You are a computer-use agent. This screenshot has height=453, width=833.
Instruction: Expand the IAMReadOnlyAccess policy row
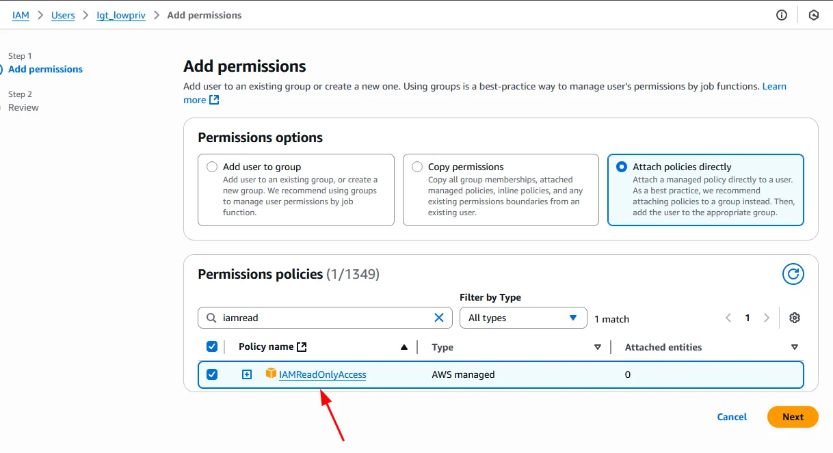pyautogui.click(x=247, y=374)
